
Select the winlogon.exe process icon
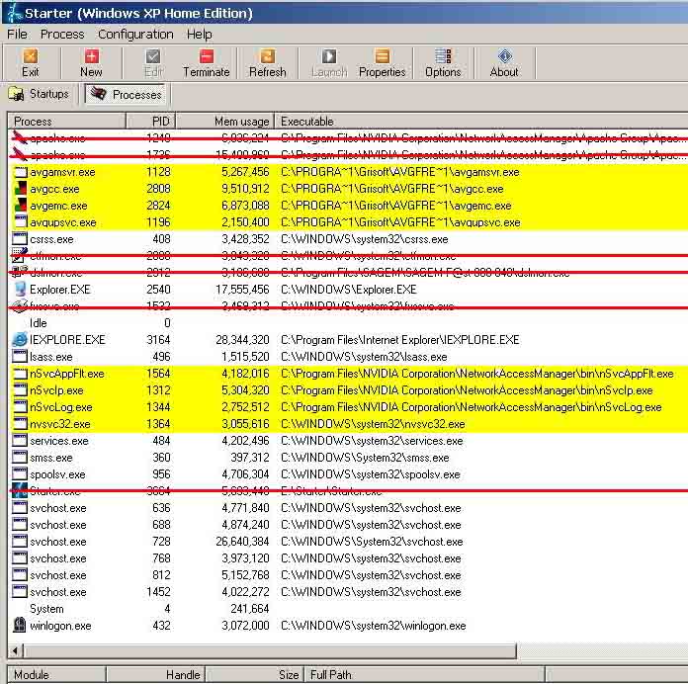(x=20, y=626)
